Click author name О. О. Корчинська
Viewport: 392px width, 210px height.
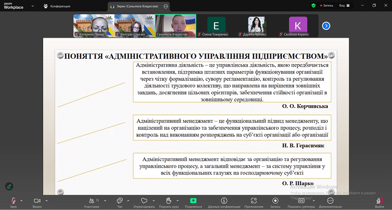[x=305, y=106]
